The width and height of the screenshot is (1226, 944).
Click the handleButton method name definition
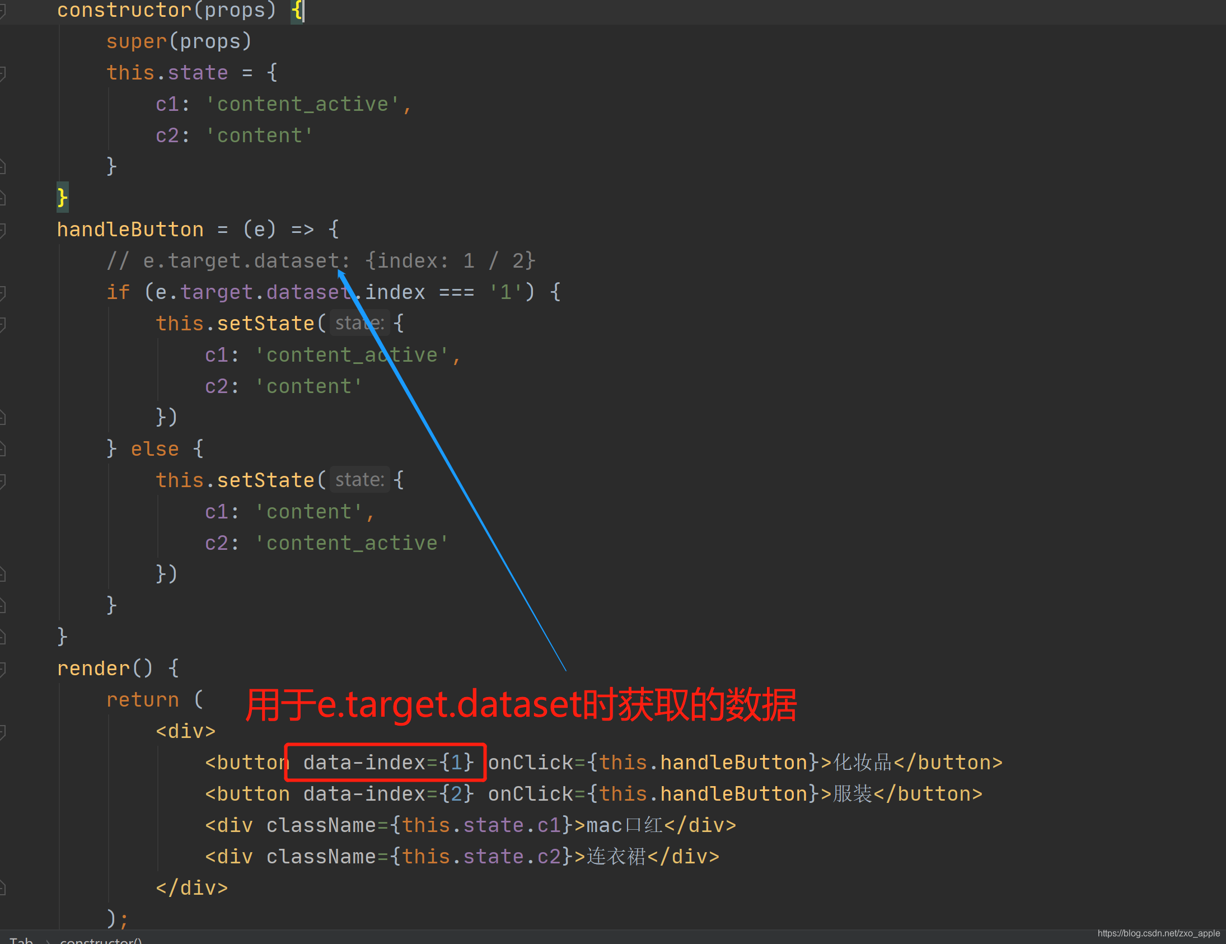[130, 230]
